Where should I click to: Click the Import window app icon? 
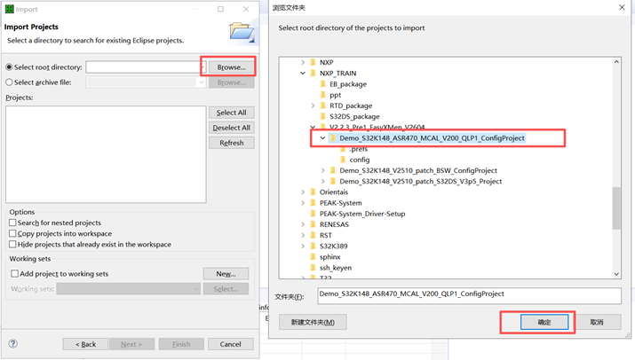[x=9, y=9]
